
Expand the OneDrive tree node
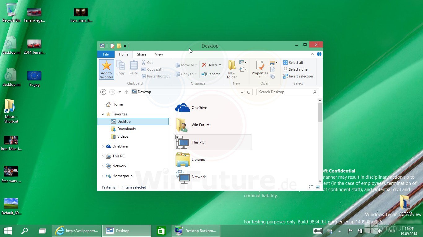[103, 146]
